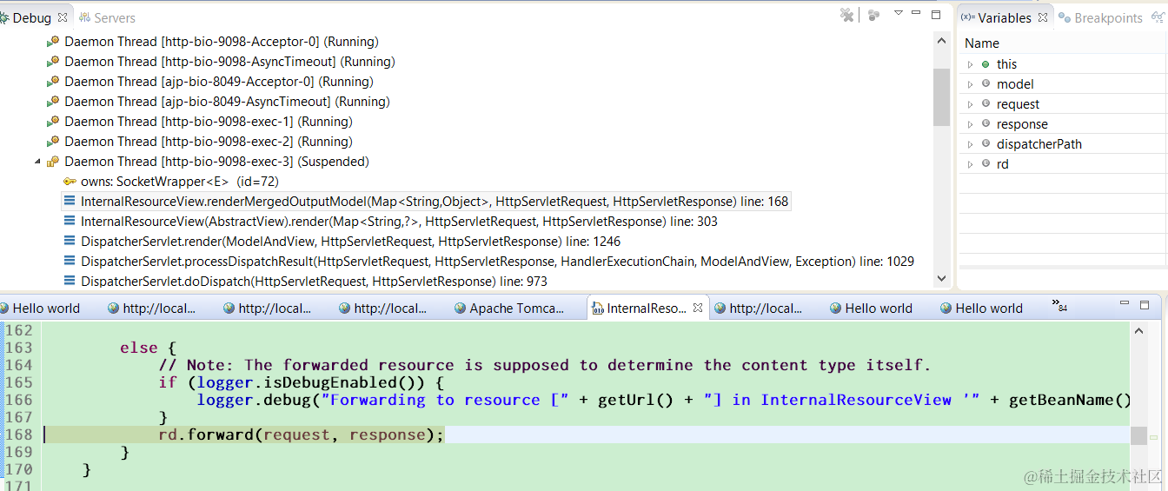1168x491 pixels.
Task: Open the Debug view menu triangle
Action: click(x=899, y=13)
